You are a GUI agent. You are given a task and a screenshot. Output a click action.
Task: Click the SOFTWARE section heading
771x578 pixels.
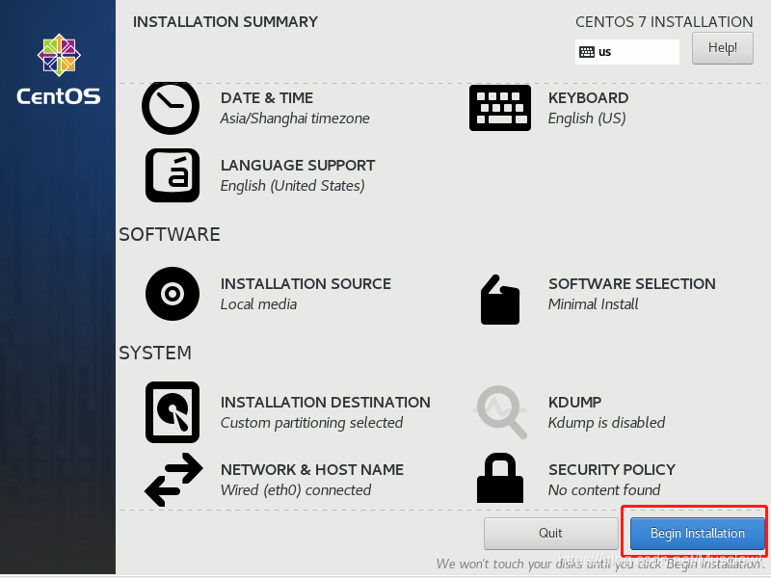coord(170,234)
